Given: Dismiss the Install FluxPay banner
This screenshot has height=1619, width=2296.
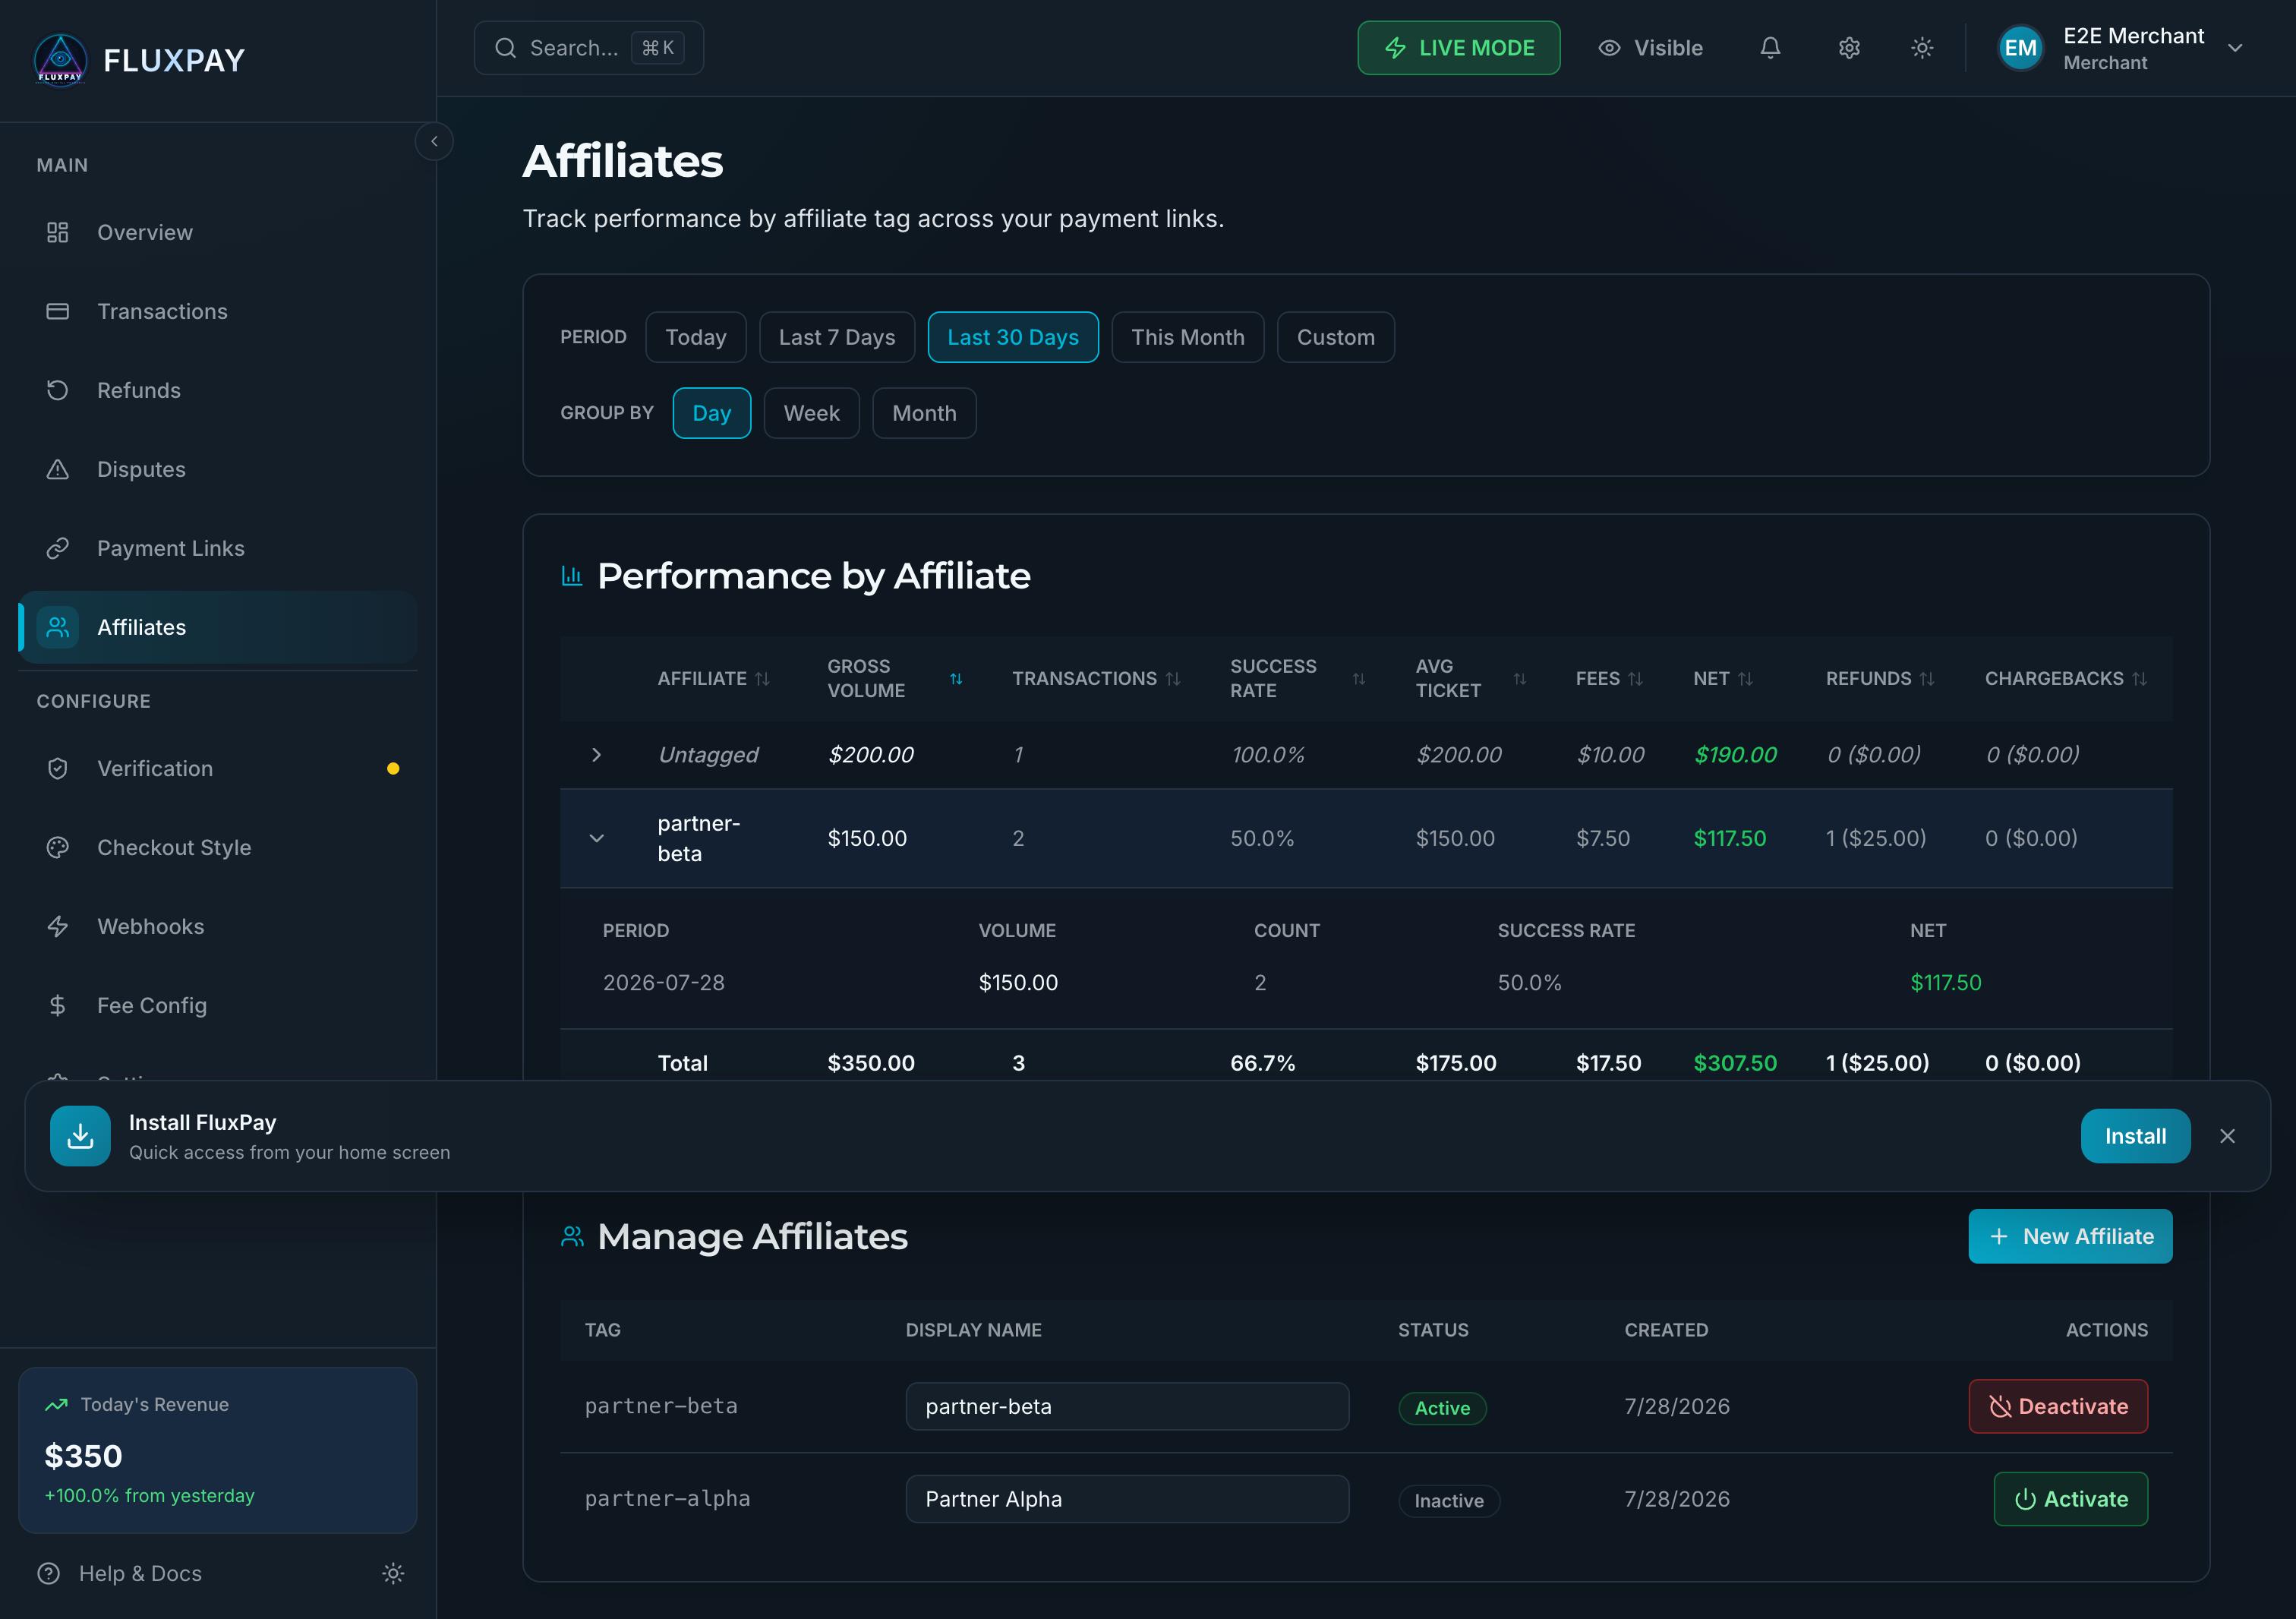Looking at the screenshot, I should click(2227, 1136).
